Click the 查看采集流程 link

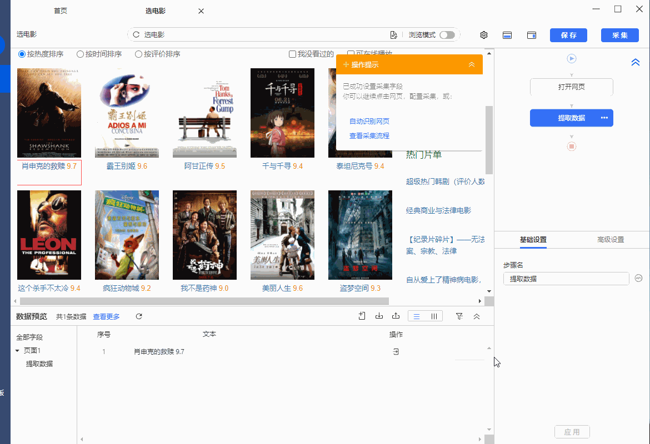pos(369,136)
